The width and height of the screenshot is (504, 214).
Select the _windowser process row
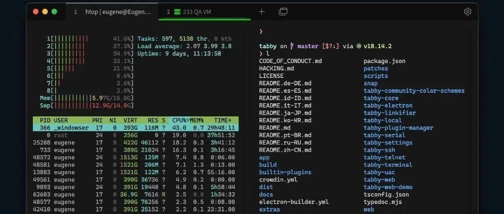136,127
